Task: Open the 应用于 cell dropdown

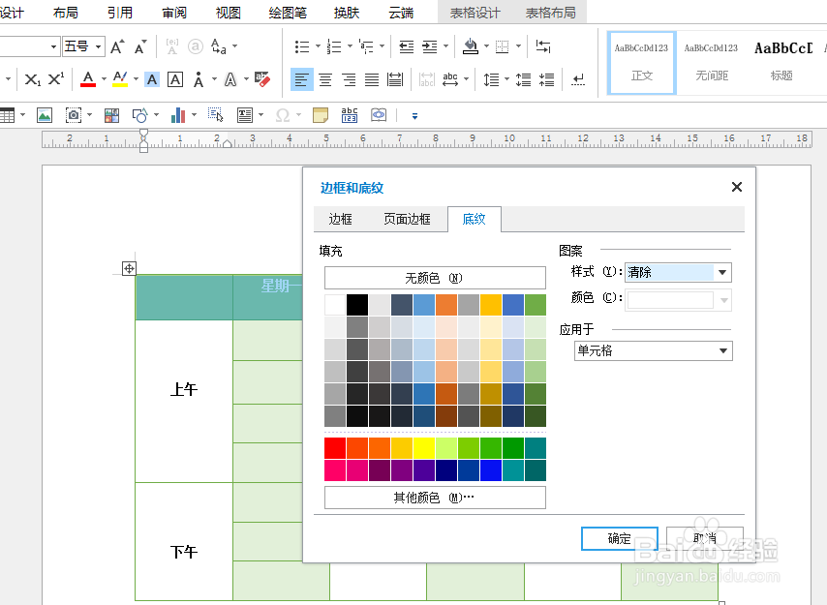Action: pyautogui.click(x=721, y=350)
